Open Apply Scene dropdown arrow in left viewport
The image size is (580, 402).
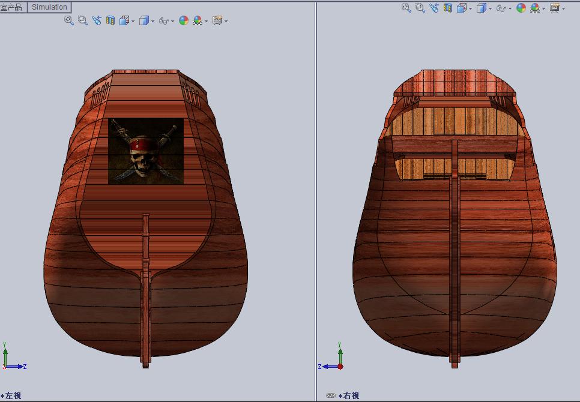[x=207, y=22]
